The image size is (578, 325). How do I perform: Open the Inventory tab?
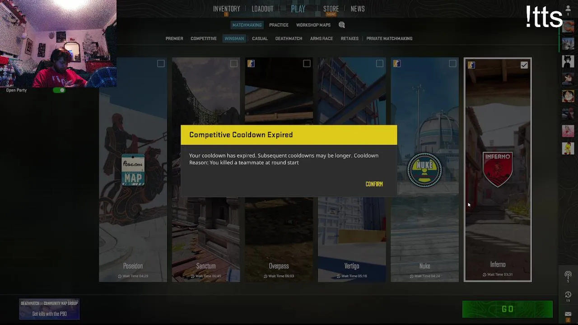coord(227,9)
